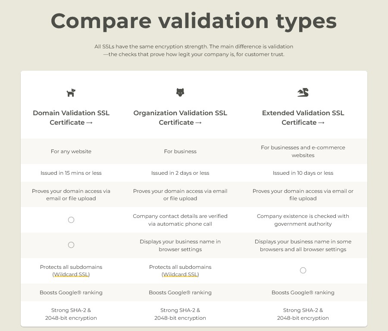The width and height of the screenshot is (388, 331).
Task: Click the 'Issued in 2 days or less' text
Action: [x=180, y=173]
